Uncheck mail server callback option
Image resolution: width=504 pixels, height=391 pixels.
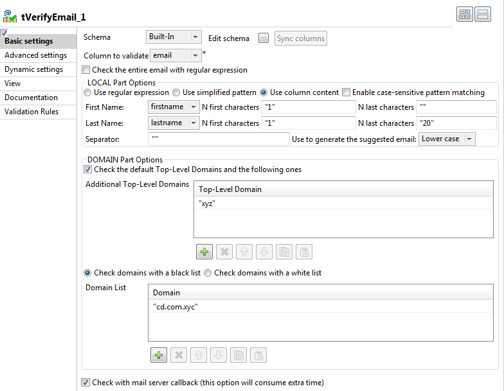[x=86, y=383]
